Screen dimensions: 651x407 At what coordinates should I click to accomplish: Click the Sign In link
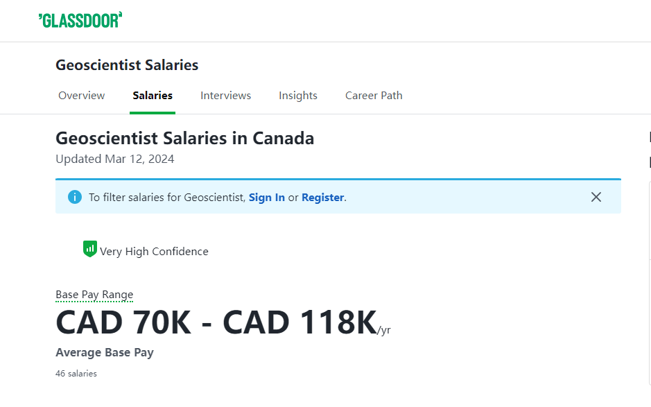[x=266, y=198]
